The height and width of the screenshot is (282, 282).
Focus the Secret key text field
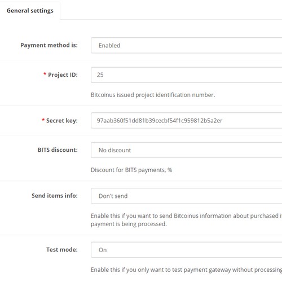187,121
